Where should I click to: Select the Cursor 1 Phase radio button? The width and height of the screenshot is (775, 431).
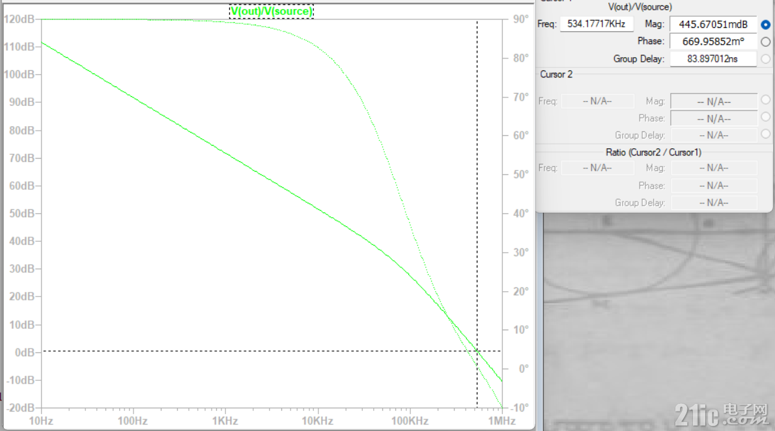pyautogui.click(x=765, y=42)
